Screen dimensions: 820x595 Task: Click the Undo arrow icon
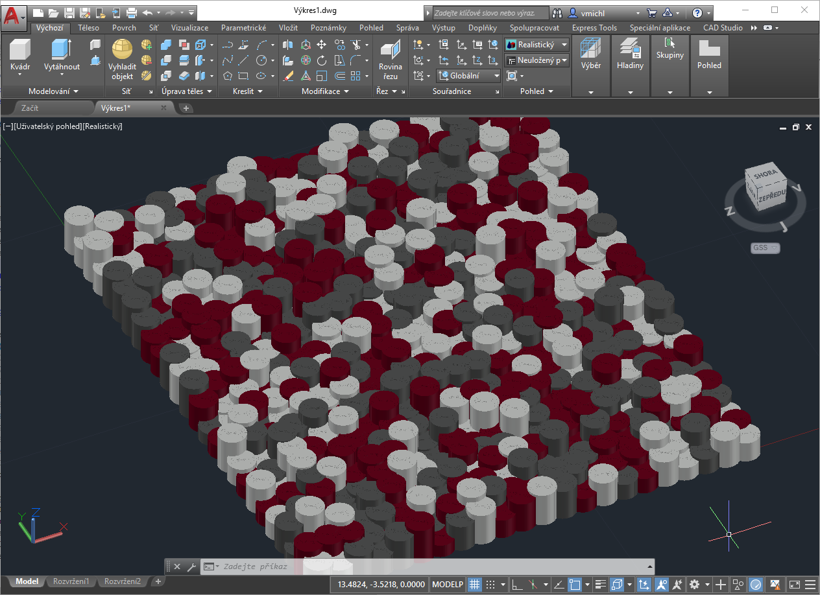click(x=147, y=12)
